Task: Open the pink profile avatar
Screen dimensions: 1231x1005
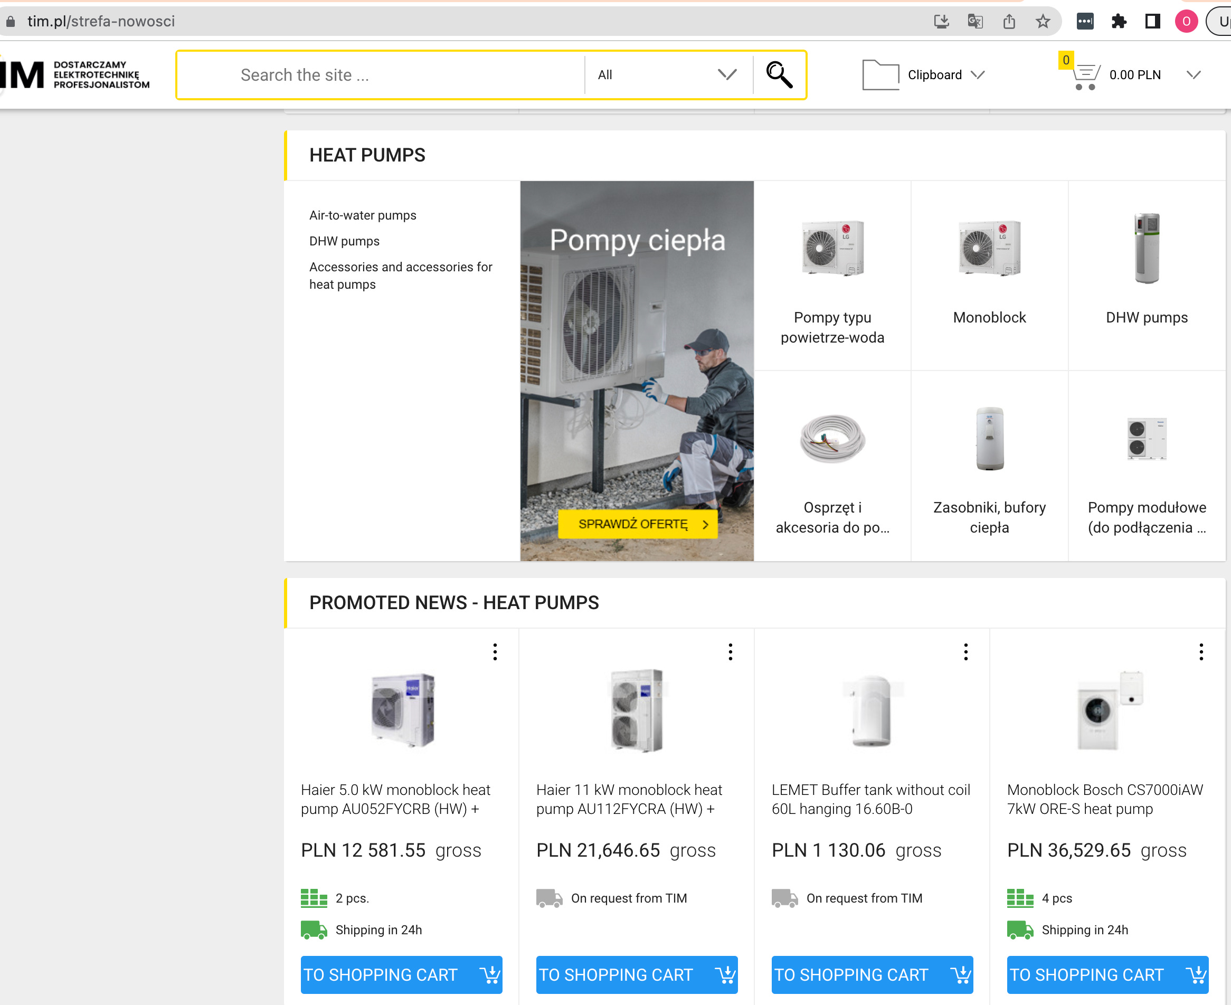Action: pos(1187,22)
